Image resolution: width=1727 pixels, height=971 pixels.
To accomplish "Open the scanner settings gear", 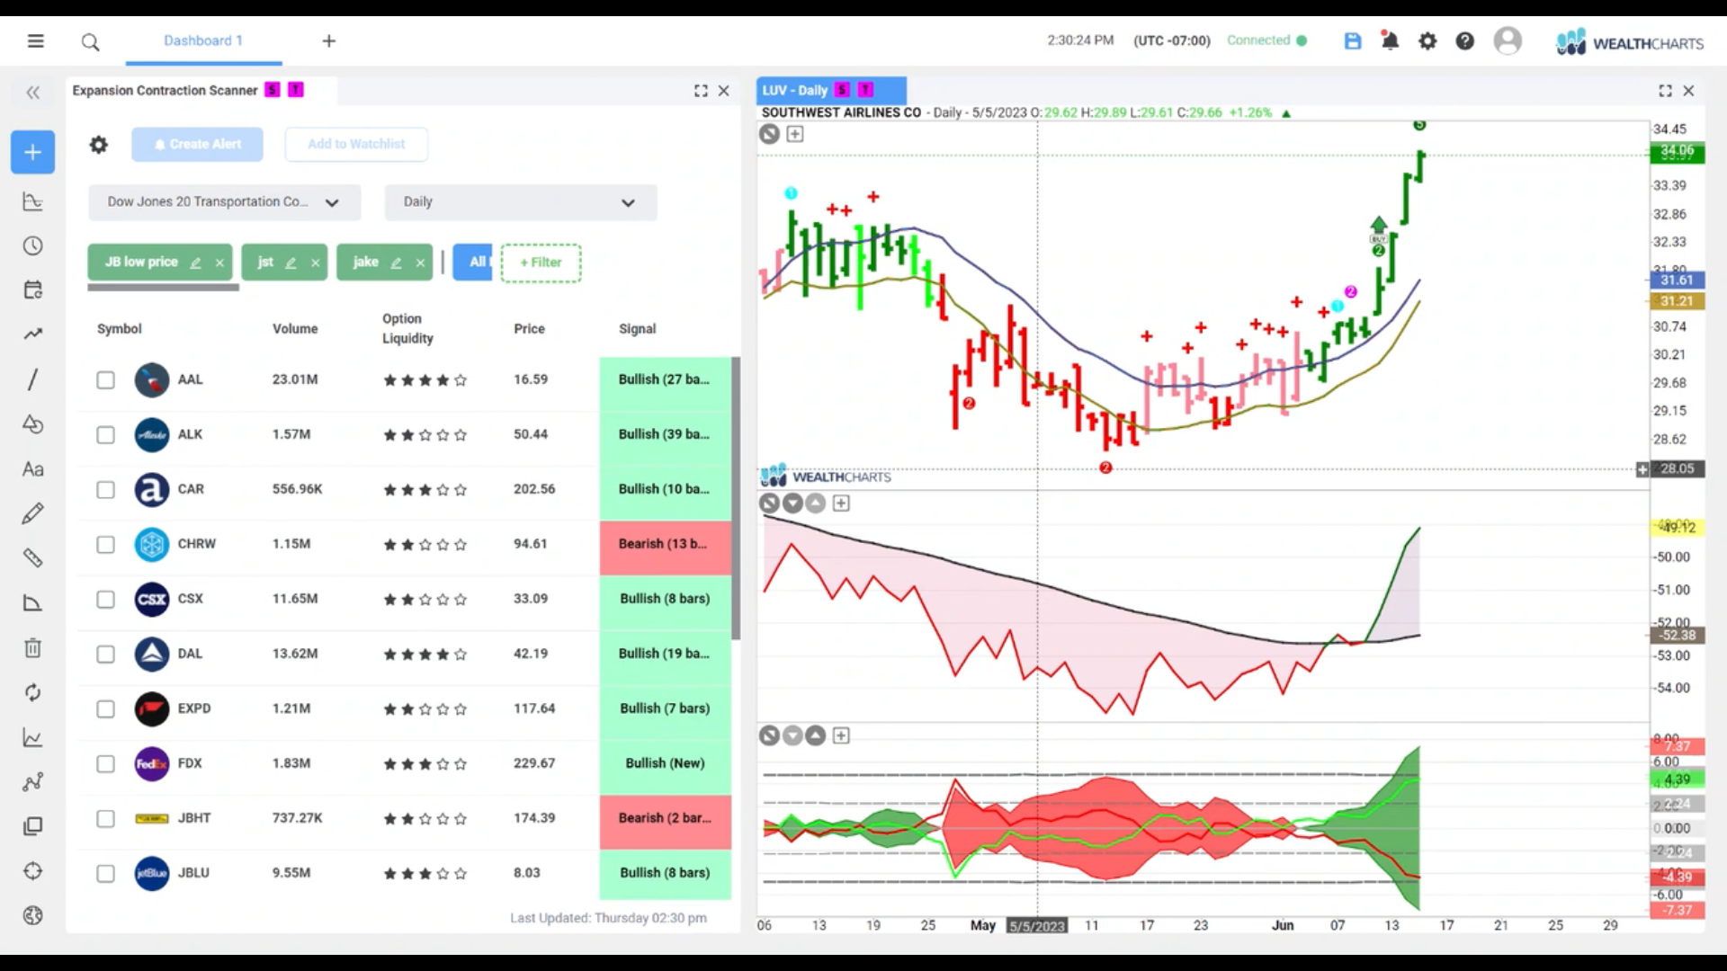I will coord(99,144).
